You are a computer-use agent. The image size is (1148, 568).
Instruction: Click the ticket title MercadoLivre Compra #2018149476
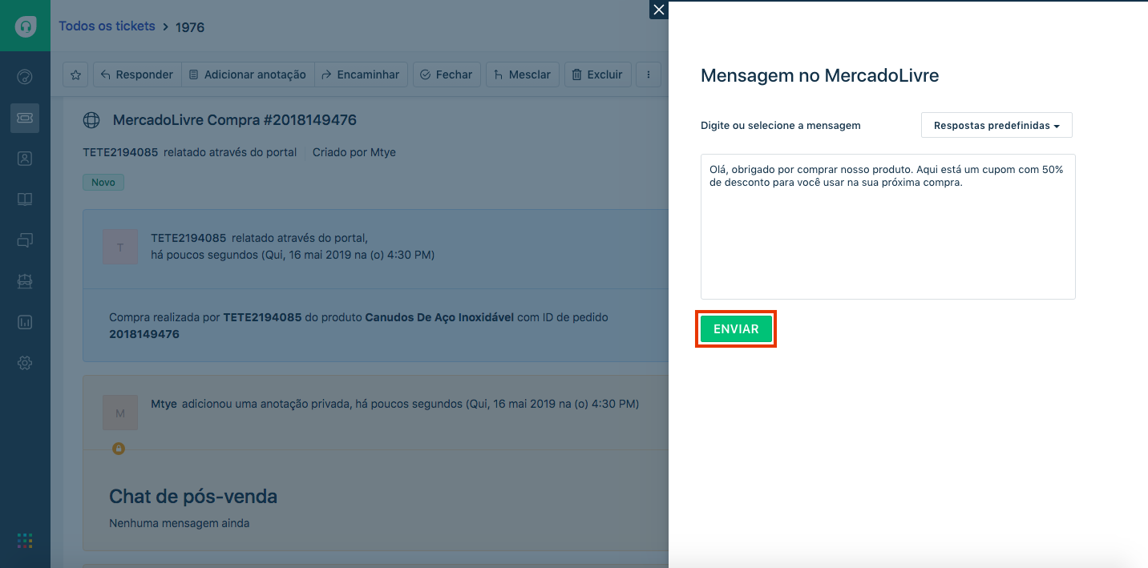click(235, 120)
